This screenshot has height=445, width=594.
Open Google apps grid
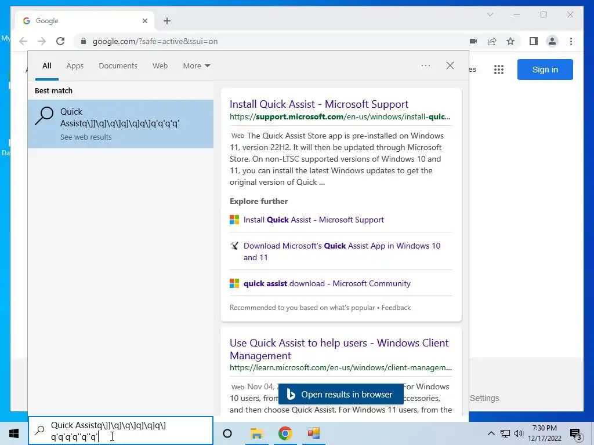tap(499, 70)
